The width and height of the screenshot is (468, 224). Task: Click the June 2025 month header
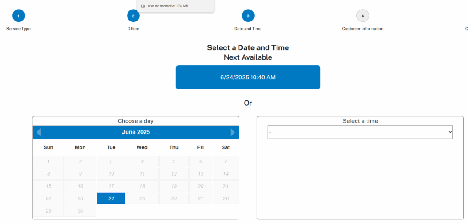point(136,132)
